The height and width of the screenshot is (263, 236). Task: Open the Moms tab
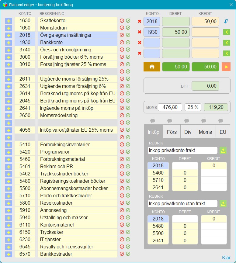pyautogui.click(x=205, y=132)
